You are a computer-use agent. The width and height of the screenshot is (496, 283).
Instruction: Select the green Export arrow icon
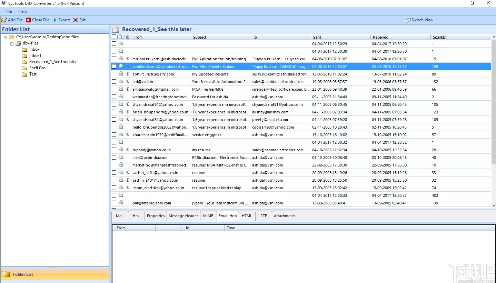(54, 20)
